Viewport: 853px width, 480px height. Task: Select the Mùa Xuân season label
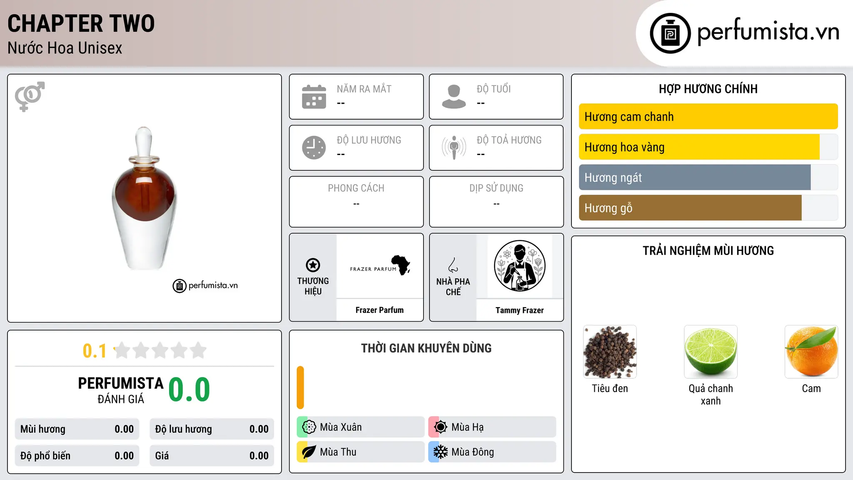pyautogui.click(x=341, y=427)
